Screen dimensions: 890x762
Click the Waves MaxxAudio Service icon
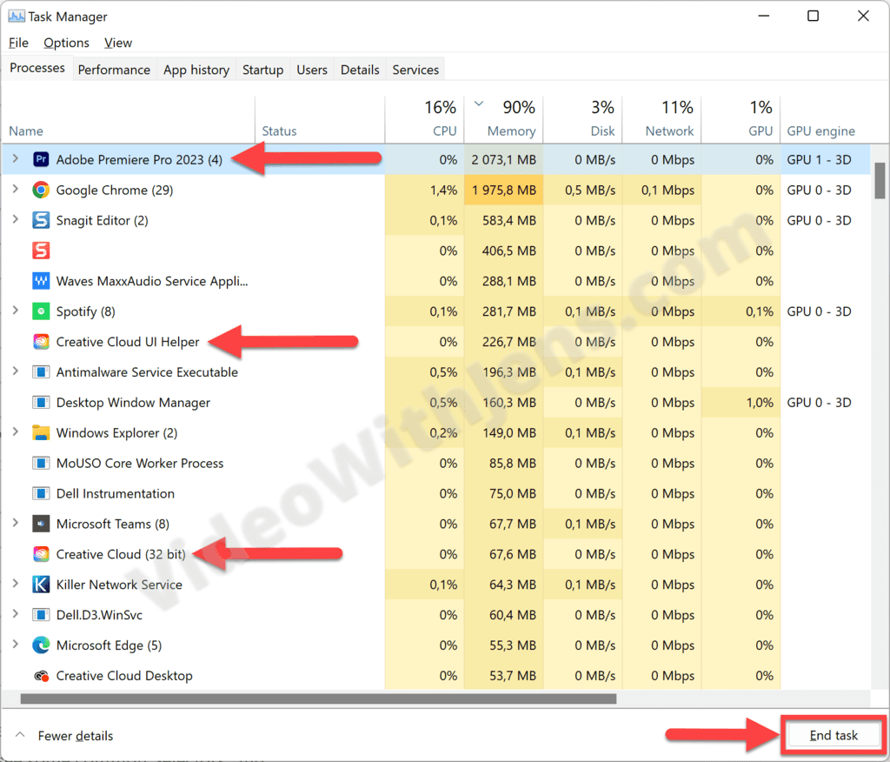[41, 281]
